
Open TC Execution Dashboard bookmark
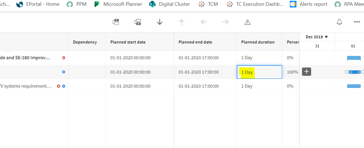pyautogui.click(x=255, y=4)
